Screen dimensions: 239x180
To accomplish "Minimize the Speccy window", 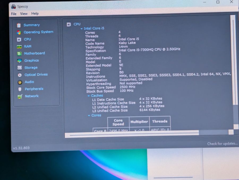I will pos(204,2).
